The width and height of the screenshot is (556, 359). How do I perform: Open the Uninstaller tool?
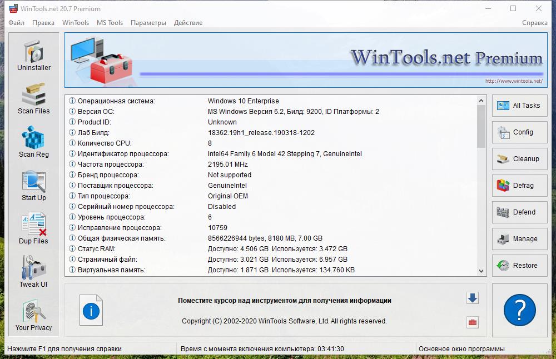(34, 55)
